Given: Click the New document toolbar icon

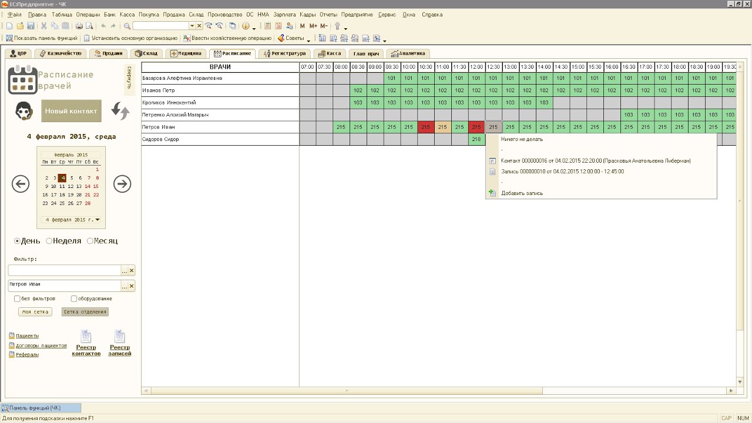Looking at the screenshot, I should click(x=9, y=26).
